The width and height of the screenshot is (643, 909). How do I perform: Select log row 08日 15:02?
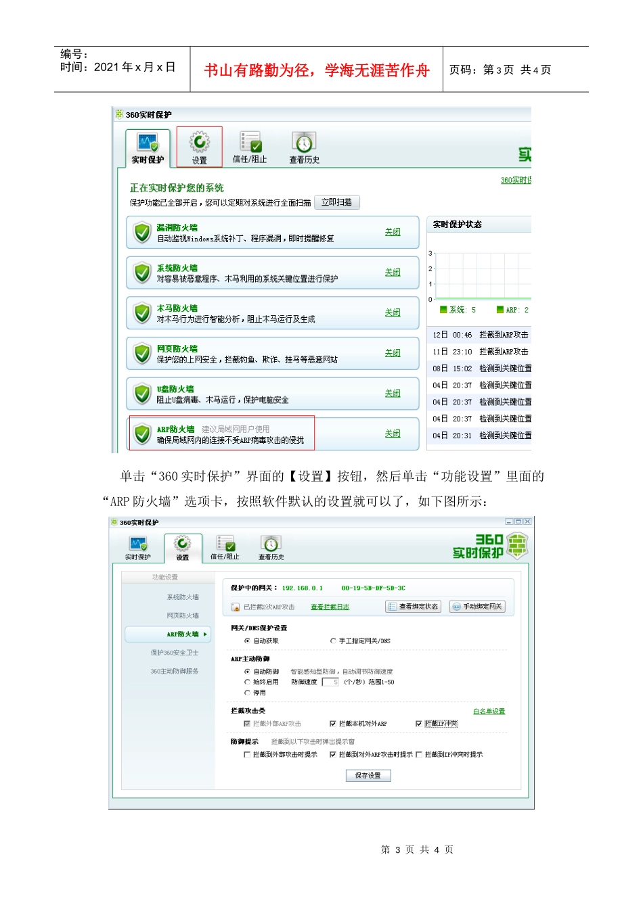[481, 369]
